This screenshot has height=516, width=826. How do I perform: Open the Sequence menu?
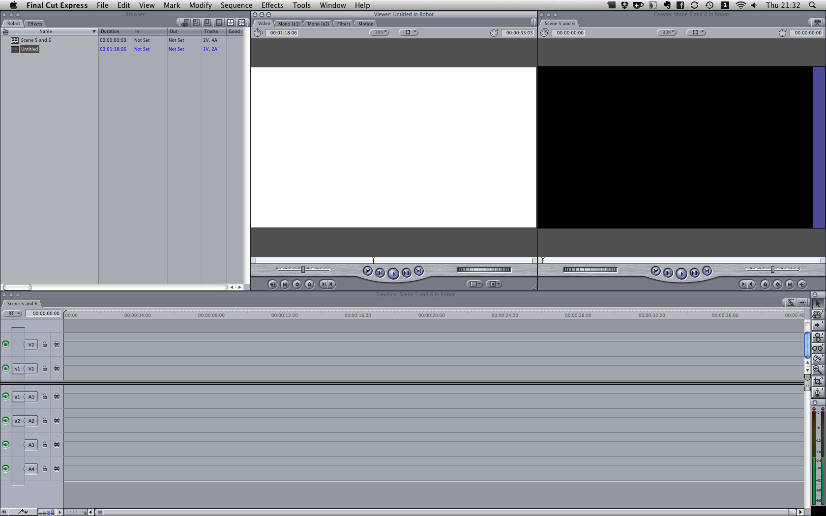[236, 5]
